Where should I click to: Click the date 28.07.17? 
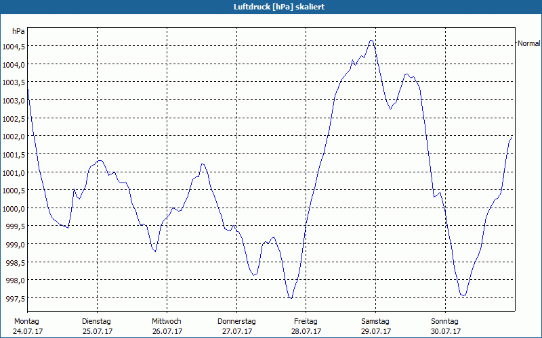306,331
